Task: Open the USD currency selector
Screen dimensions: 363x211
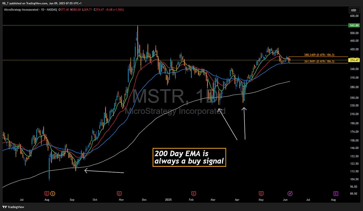Action: 354,10
